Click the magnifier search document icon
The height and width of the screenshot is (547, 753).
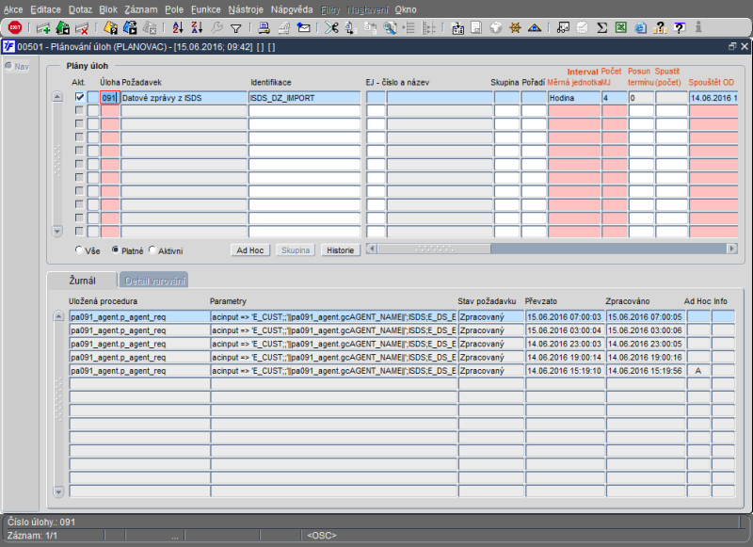click(390, 28)
